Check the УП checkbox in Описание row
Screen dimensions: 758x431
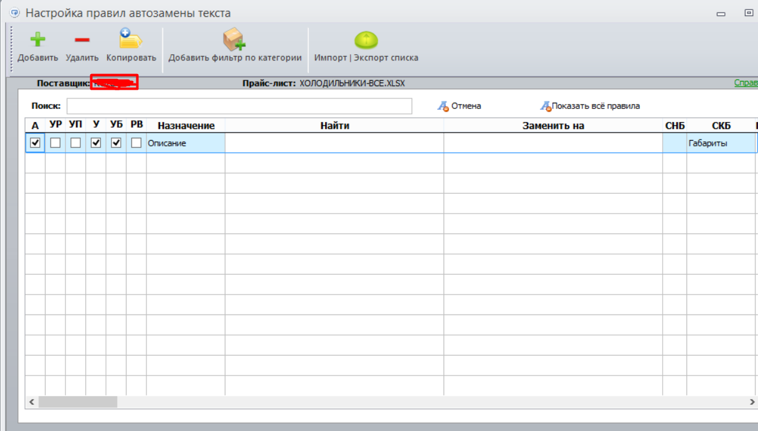tap(75, 143)
